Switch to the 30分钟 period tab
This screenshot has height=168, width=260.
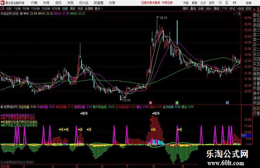[46, 9]
